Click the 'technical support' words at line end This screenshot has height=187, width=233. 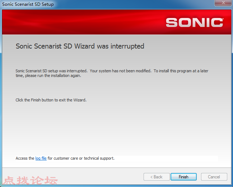pos(99,158)
